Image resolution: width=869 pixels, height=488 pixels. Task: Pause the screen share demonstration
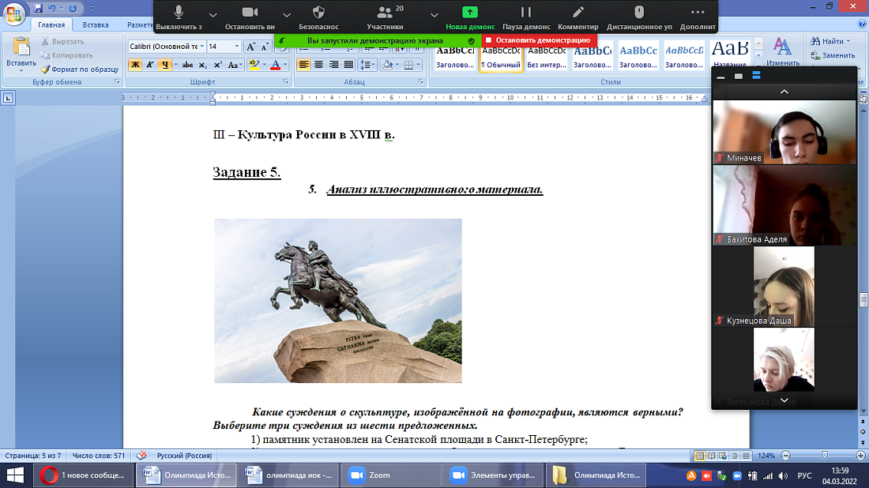(525, 16)
